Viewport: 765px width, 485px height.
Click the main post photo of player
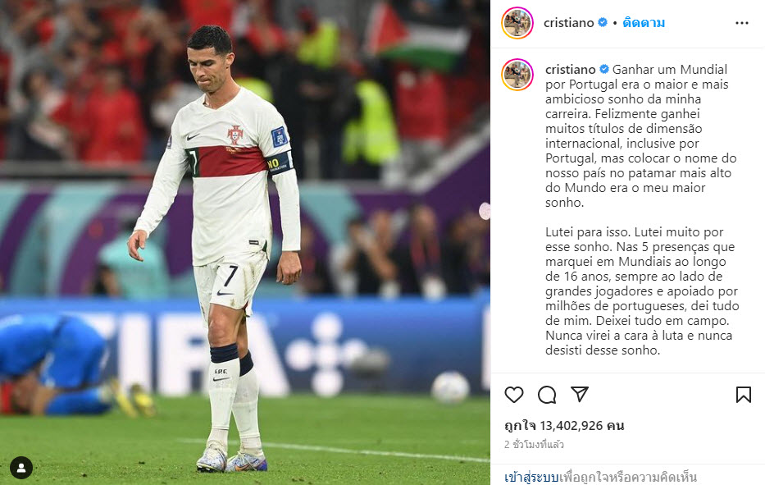(x=245, y=242)
